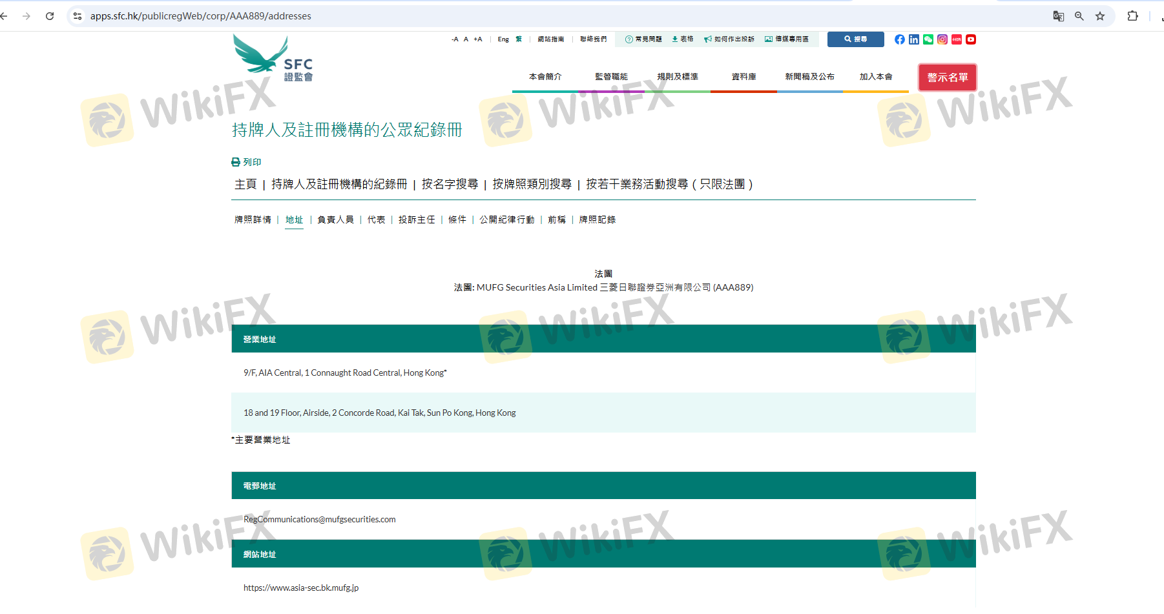The image size is (1164, 614).
Task: Bookmark this page with the star icon
Action: click(x=1100, y=16)
